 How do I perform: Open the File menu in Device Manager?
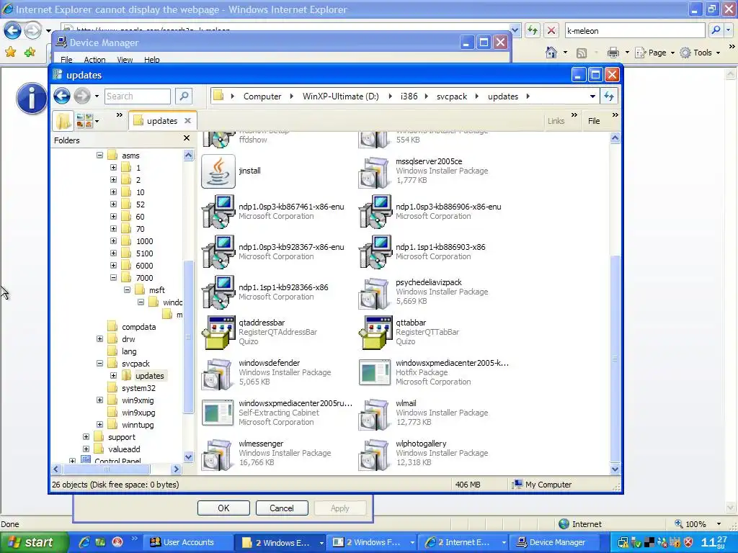pyautogui.click(x=66, y=60)
